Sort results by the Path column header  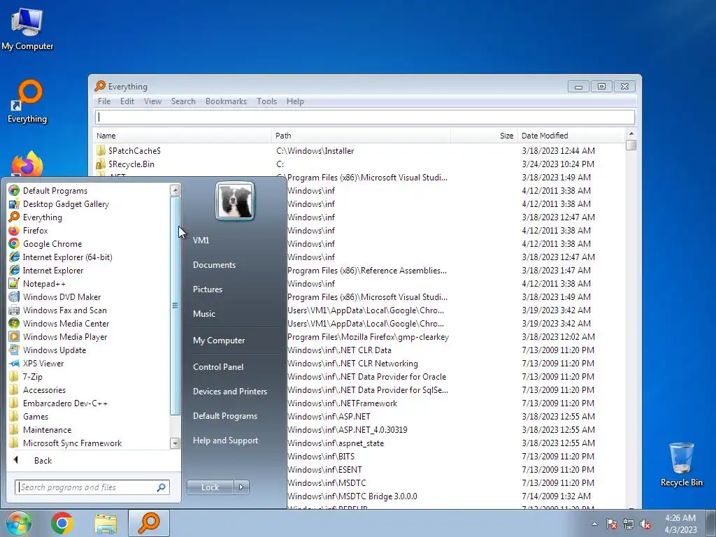point(361,136)
